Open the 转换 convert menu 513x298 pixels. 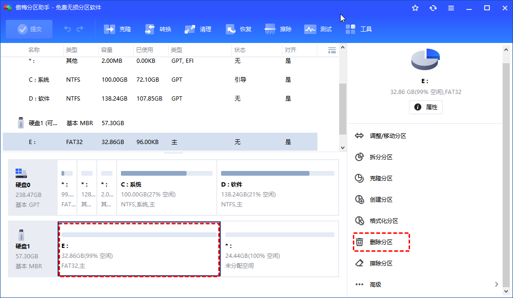click(158, 29)
